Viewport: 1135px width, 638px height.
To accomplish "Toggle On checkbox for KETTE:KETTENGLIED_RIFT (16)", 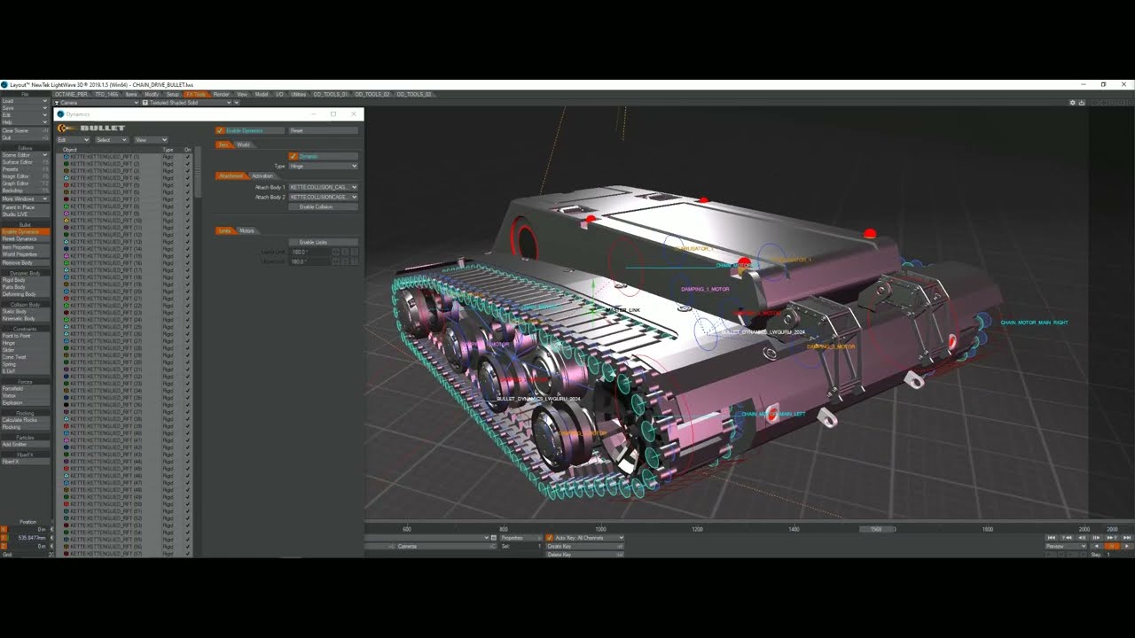I will (x=187, y=263).
